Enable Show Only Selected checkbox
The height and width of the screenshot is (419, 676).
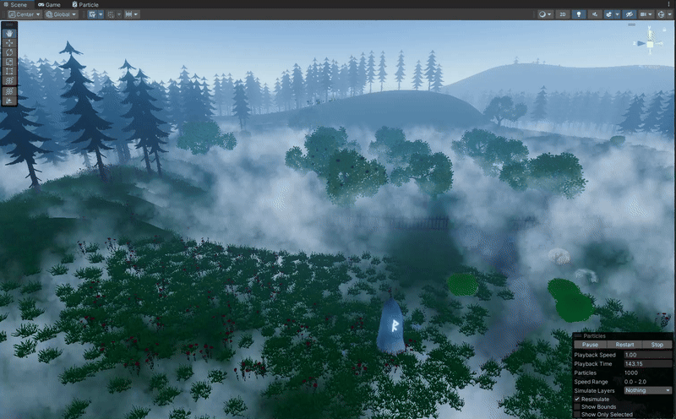pyautogui.click(x=577, y=415)
